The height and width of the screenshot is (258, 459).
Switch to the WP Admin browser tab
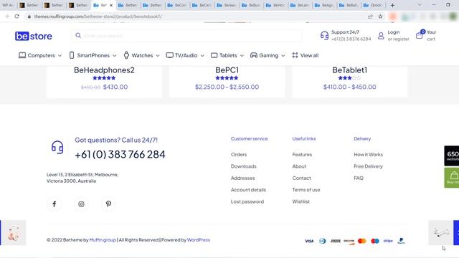8,5
